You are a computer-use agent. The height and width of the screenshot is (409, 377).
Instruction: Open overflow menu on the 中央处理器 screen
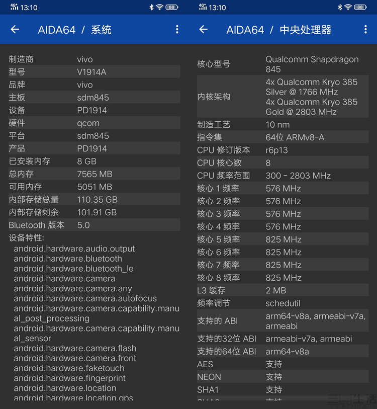point(365,29)
